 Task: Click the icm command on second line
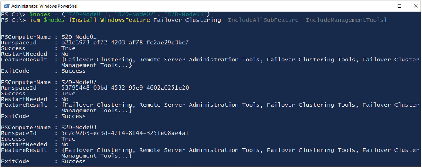tap(35, 20)
